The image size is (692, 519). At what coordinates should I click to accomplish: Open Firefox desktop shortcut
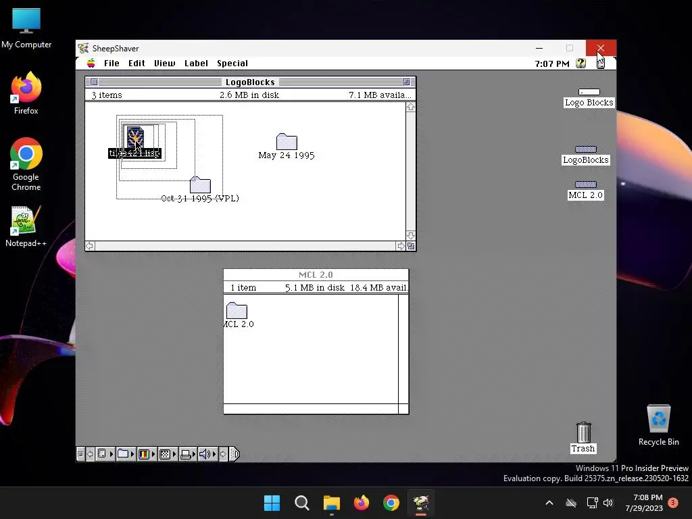(26, 93)
